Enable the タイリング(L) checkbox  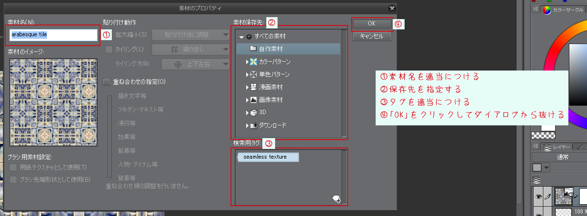[108, 49]
